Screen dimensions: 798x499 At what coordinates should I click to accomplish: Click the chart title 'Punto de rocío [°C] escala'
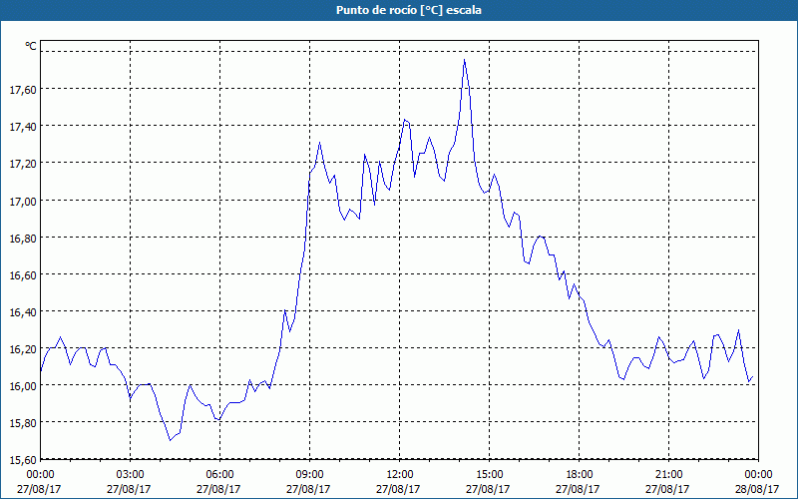pyautogui.click(x=409, y=10)
